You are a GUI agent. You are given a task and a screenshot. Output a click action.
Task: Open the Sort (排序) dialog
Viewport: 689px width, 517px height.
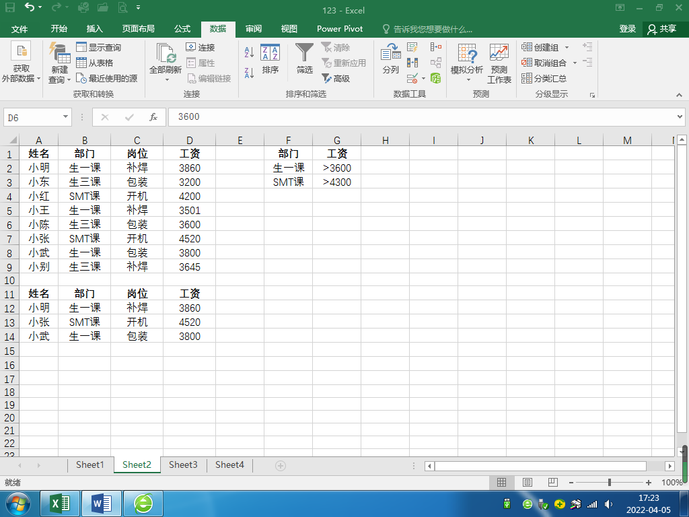point(270,59)
